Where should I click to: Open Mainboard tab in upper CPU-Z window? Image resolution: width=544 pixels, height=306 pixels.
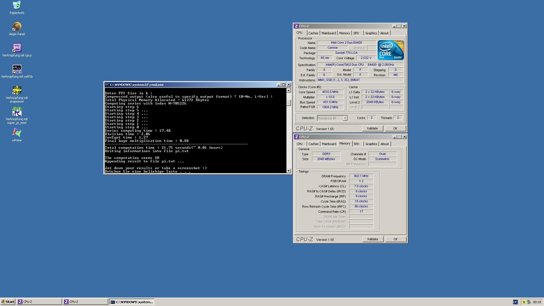coord(329,33)
